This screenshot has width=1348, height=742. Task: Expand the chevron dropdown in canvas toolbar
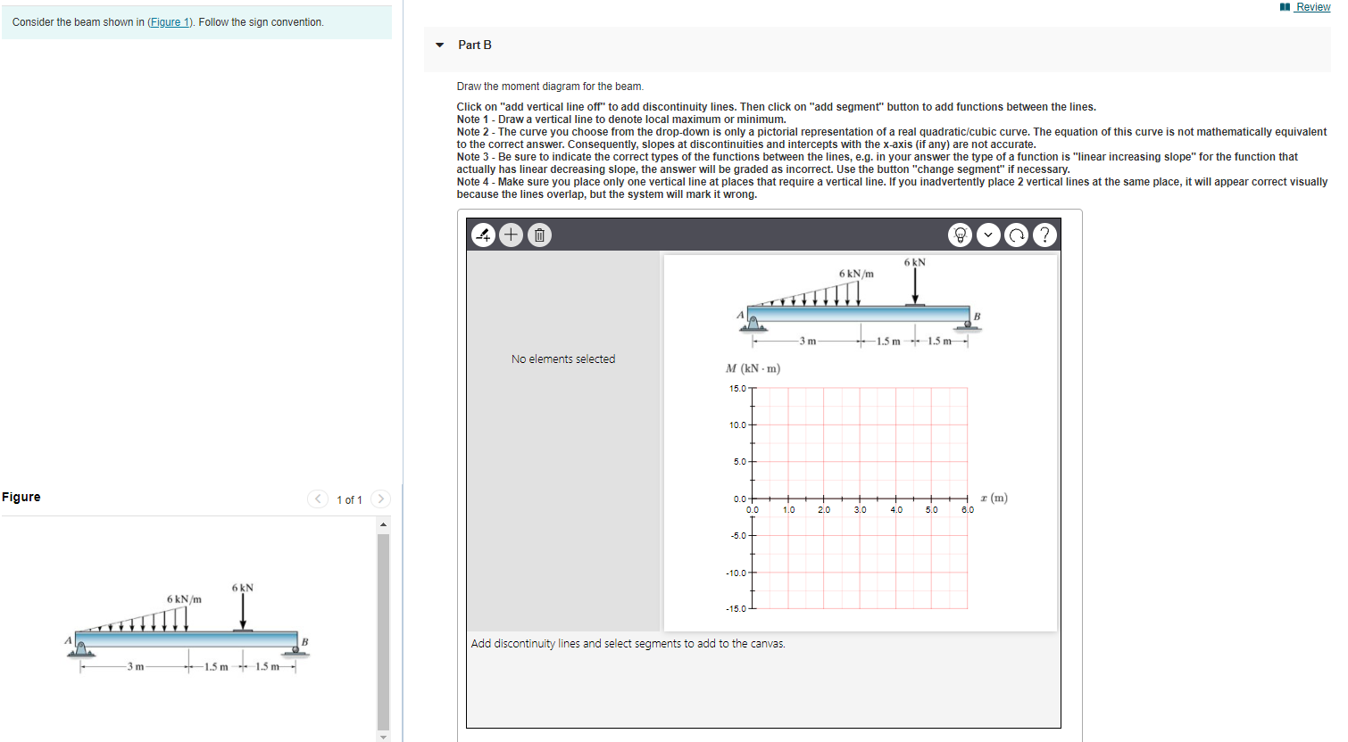coord(987,235)
